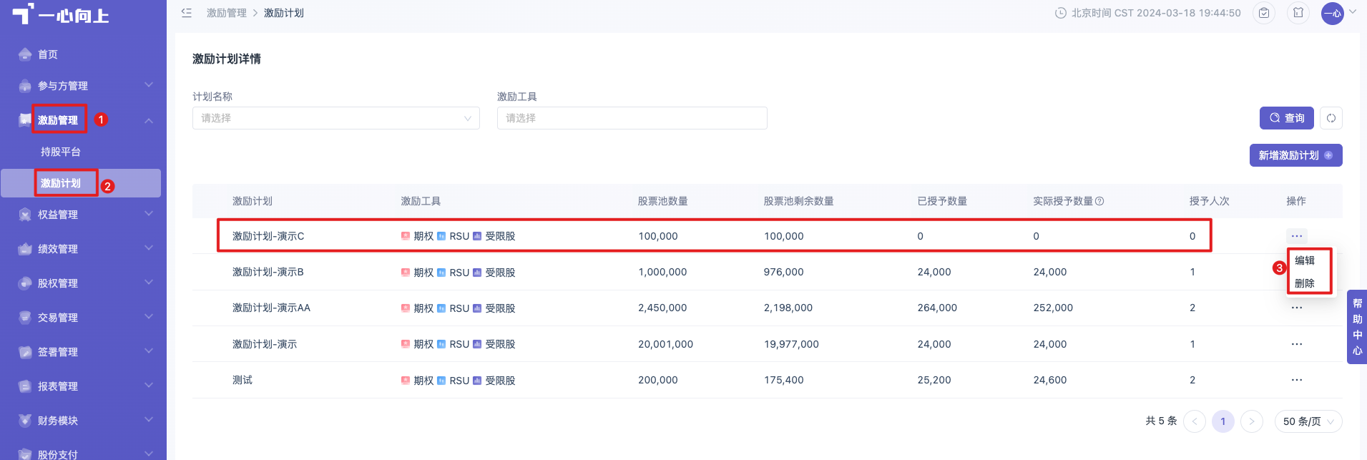
Task: Click the 激励计划-演示AA plan name
Action: pyautogui.click(x=271, y=308)
